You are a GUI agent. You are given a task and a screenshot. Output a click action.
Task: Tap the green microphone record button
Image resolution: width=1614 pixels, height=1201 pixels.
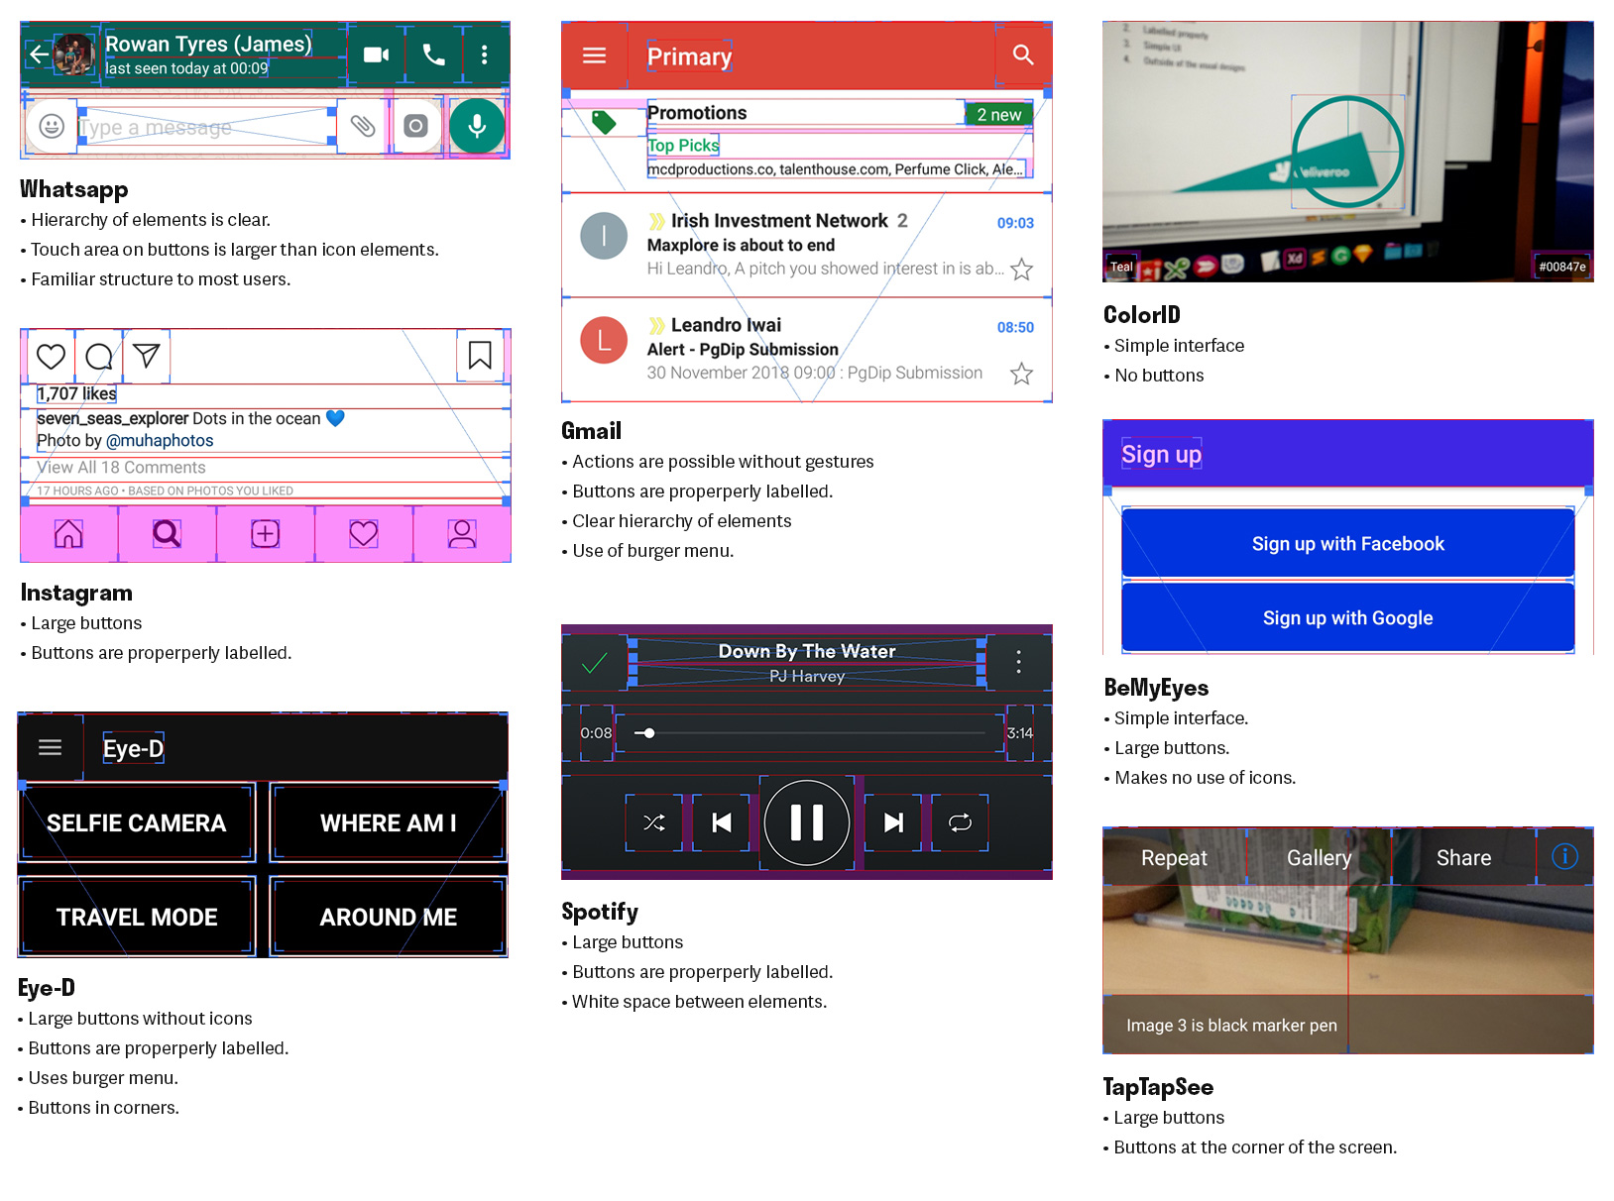pyautogui.click(x=477, y=126)
